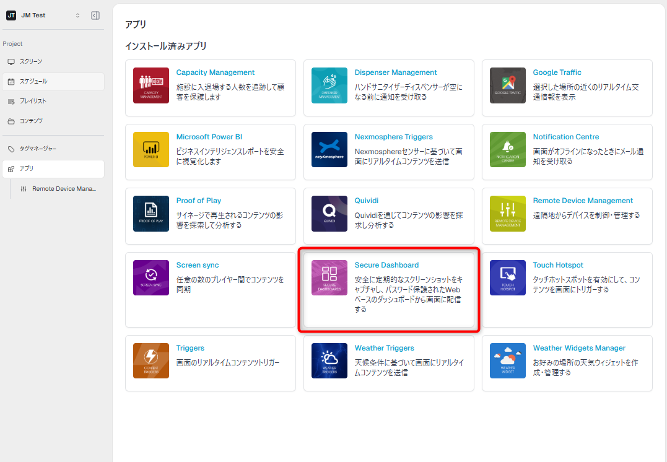Click the Google Traffic title link

point(557,72)
